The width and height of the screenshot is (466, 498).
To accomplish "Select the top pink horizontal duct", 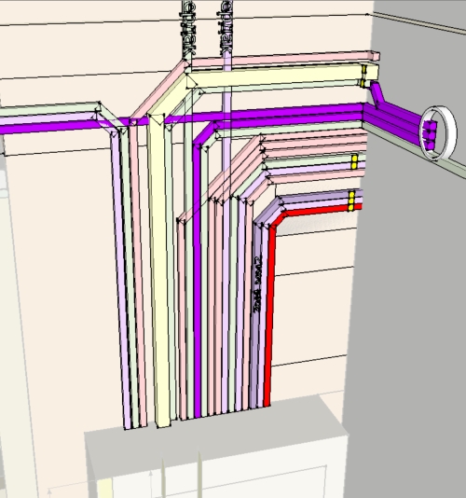I will pyautogui.click(x=285, y=60).
